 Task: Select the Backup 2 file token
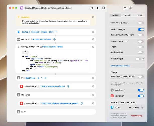(35, 32)
